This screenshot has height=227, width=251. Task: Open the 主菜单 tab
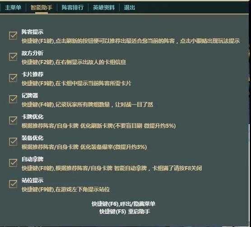click(x=13, y=8)
